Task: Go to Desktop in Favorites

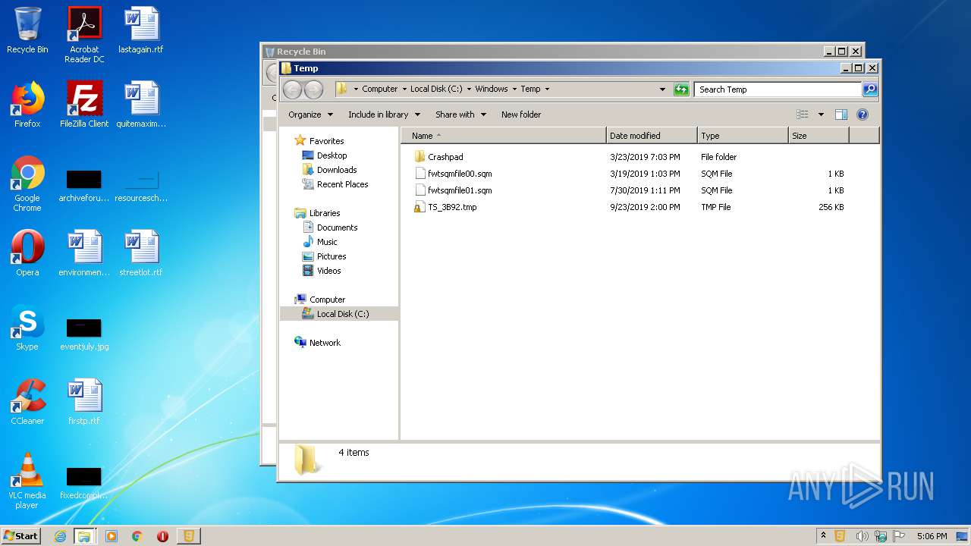Action: (332, 155)
